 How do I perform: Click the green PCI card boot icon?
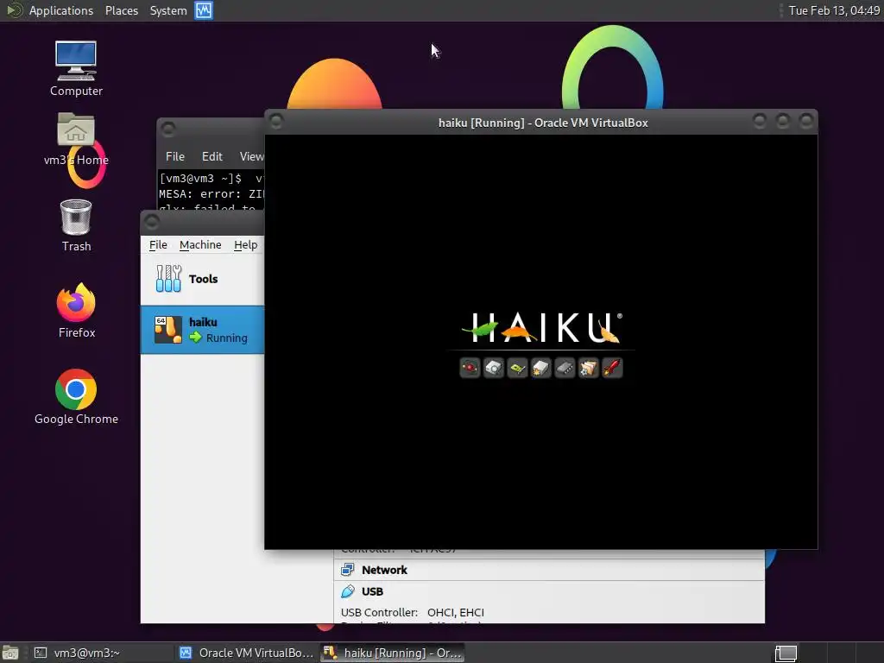[x=517, y=368]
